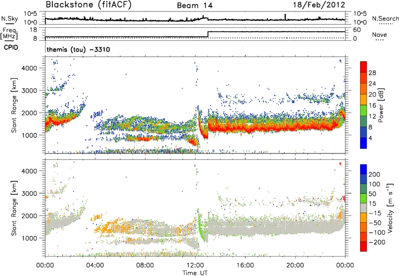Click the "CPID" row label
Screen dimensions: 399x276
pos(11,47)
